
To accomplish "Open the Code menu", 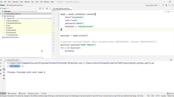I will (x=21, y=2).
